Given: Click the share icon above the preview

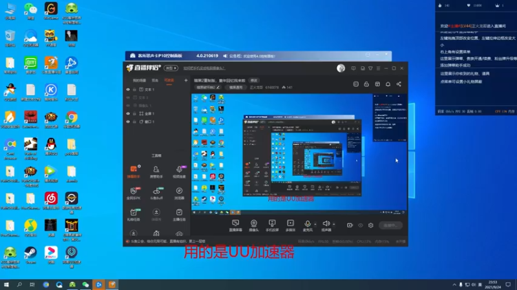Looking at the screenshot, I should [399, 84].
